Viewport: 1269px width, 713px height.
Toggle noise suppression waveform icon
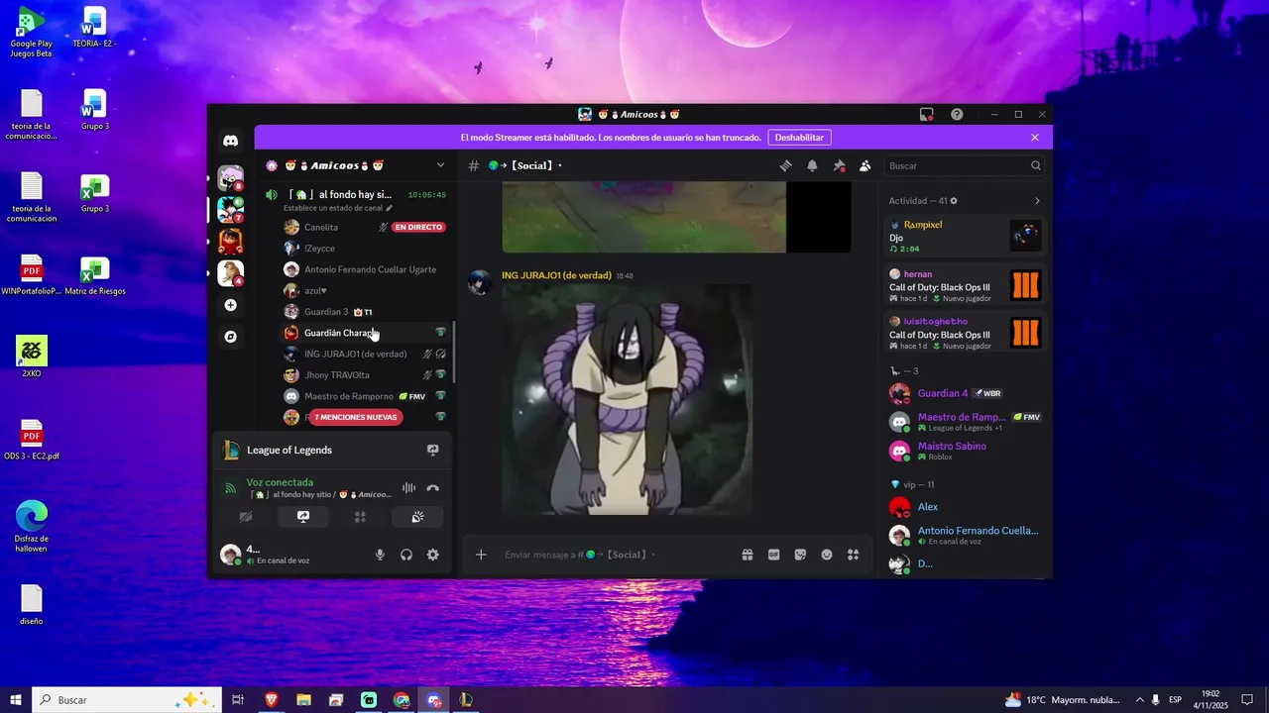pos(408,488)
